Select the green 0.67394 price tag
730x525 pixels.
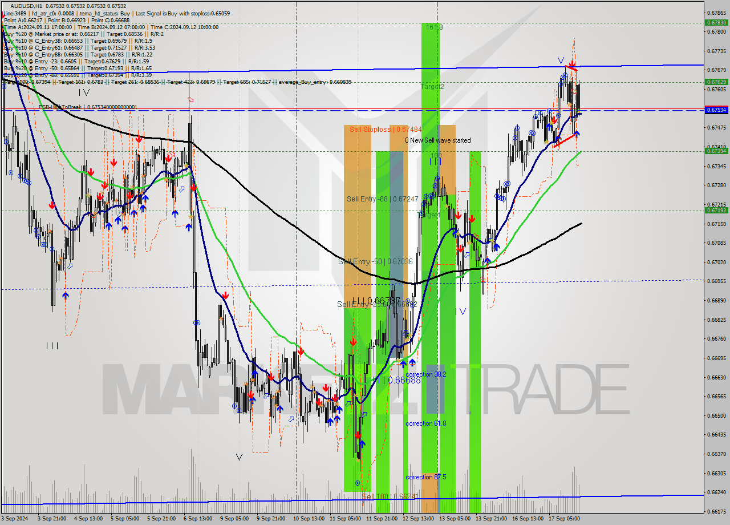tap(716, 151)
